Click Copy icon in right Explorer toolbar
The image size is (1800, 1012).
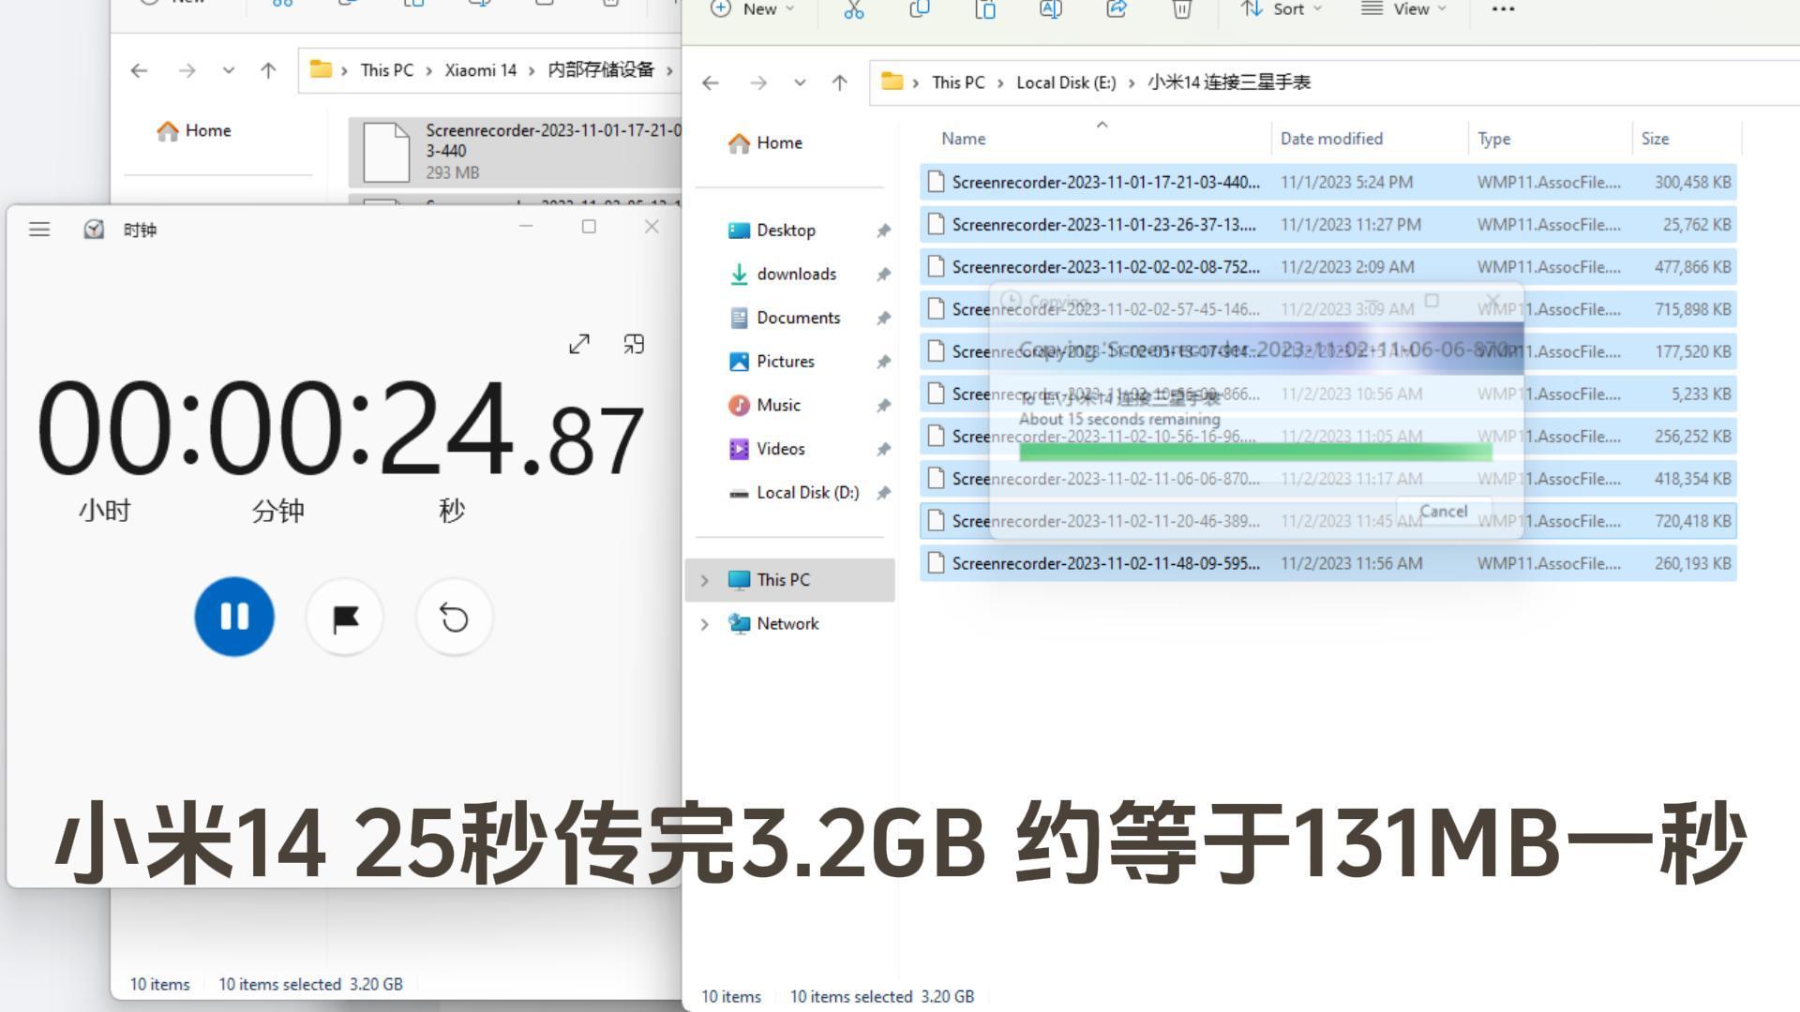(x=919, y=9)
